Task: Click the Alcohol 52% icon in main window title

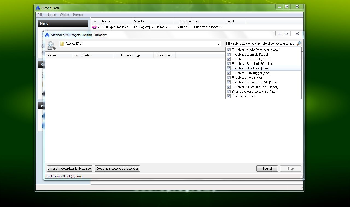Action: tap(38, 8)
